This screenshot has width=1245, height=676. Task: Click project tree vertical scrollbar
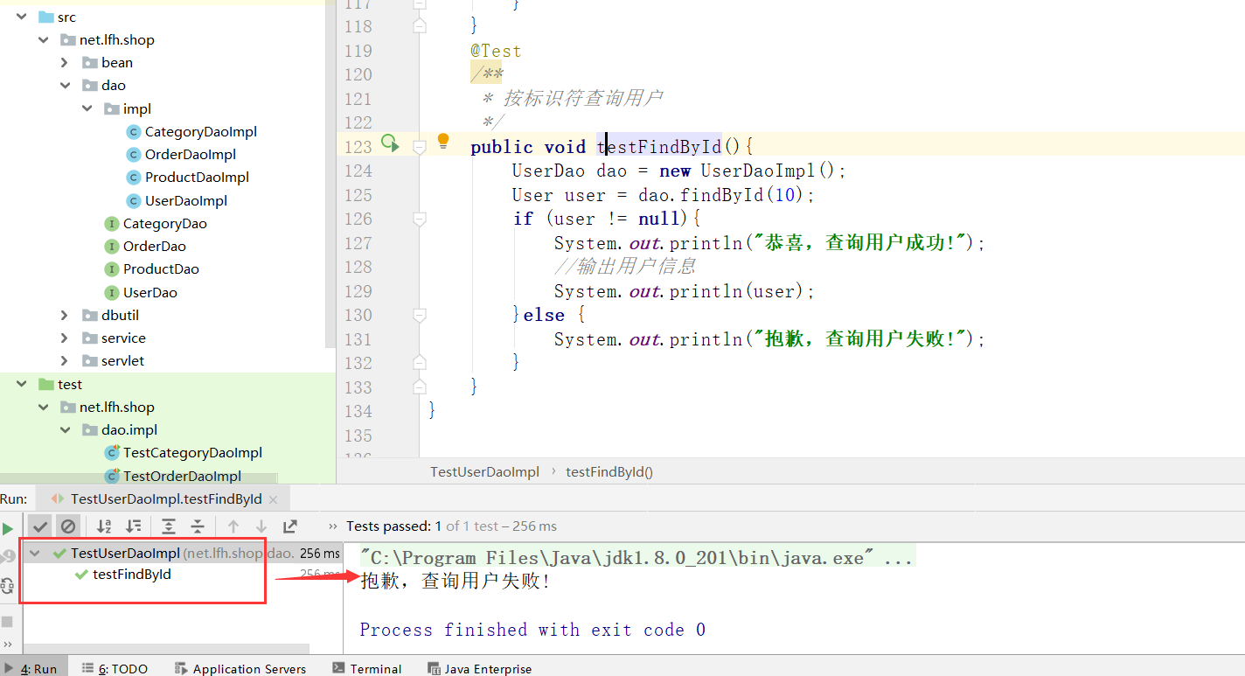(330, 175)
